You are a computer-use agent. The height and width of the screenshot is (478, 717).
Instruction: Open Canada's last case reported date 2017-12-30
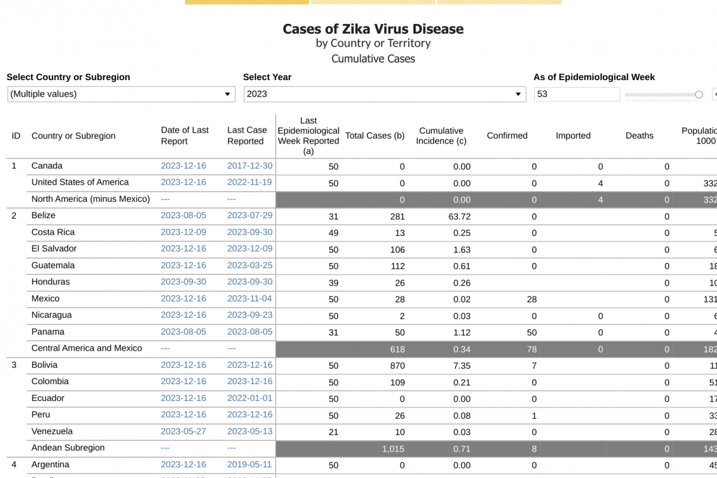click(x=249, y=166)
